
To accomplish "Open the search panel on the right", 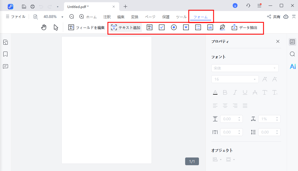I will pos(292,54).
